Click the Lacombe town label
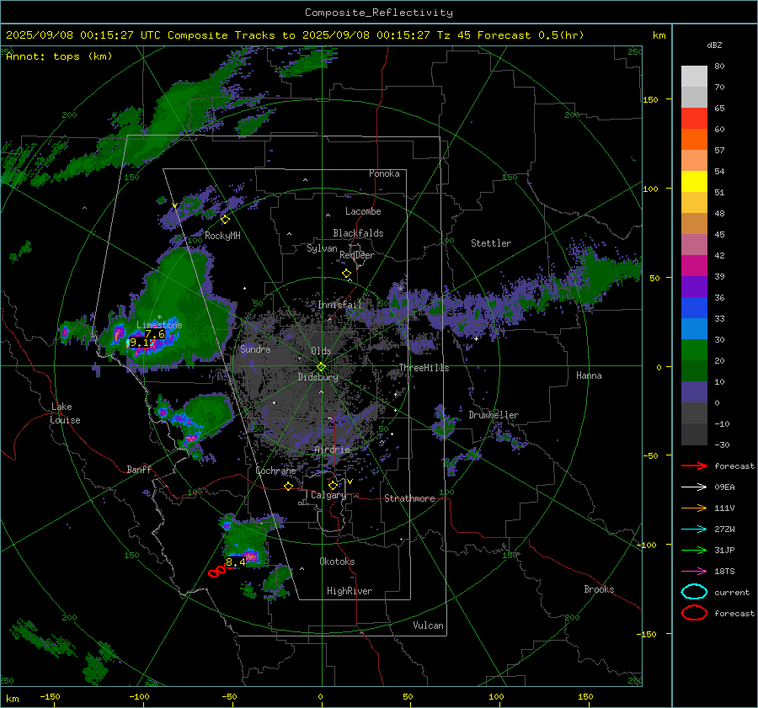This screenshot has height=708, width=758. click(363, 211)
